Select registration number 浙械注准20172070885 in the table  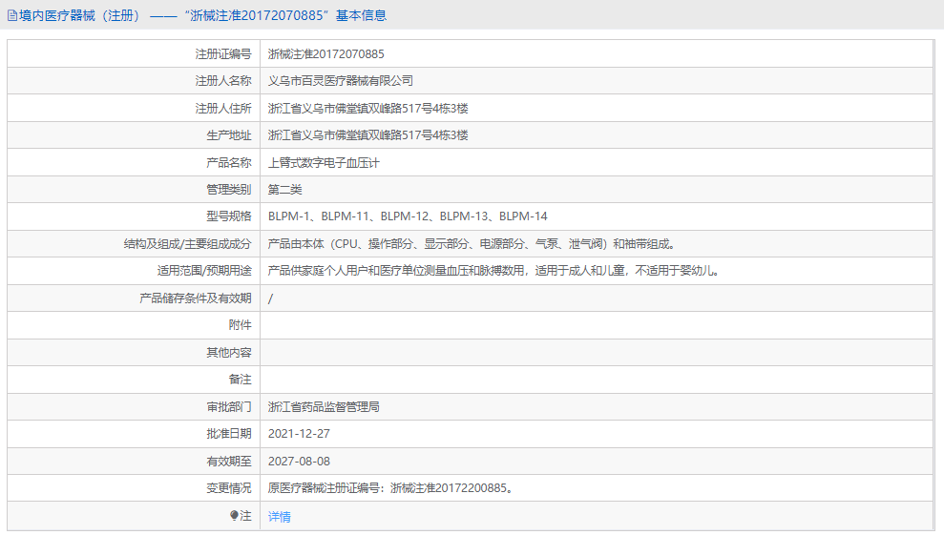tap(325, 54)
